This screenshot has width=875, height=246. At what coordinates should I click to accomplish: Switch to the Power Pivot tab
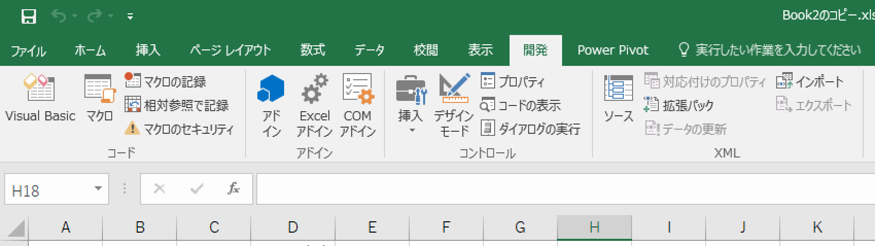coord(612,50)
